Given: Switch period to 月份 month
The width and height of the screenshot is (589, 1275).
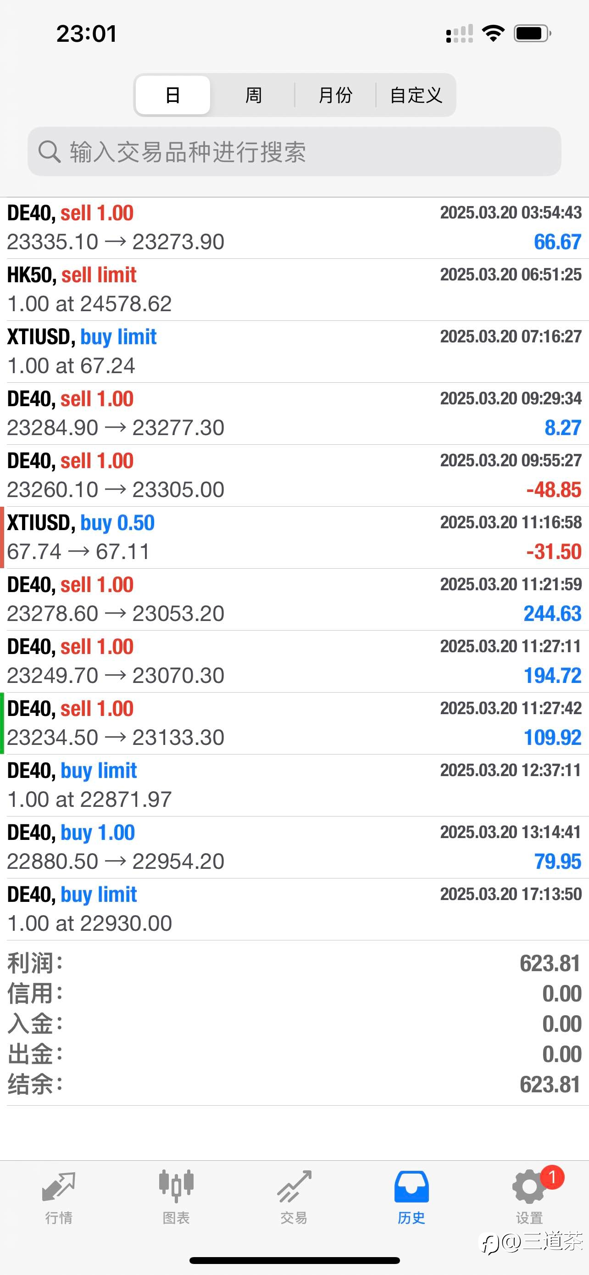Looking at the screenshot, I should coord(335,95).
